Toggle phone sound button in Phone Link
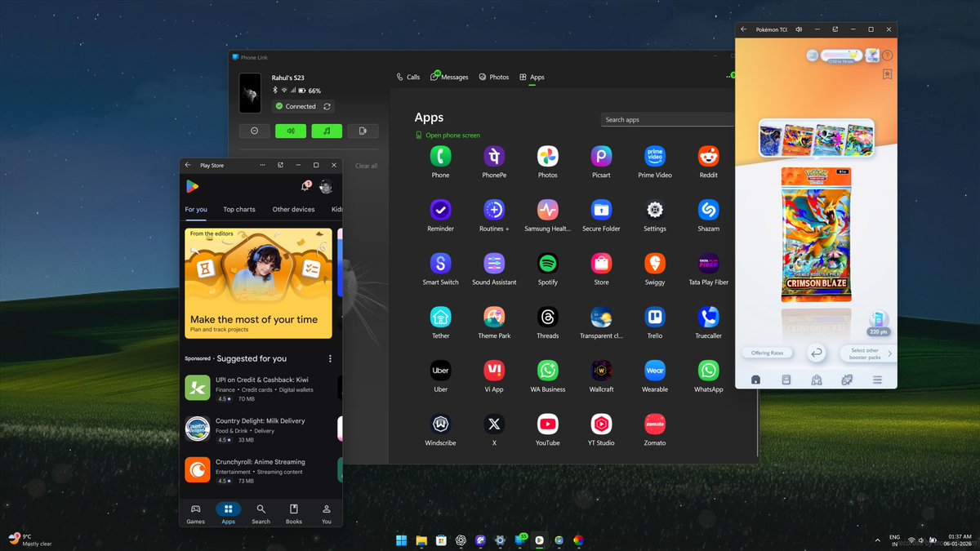 point(291,131)
